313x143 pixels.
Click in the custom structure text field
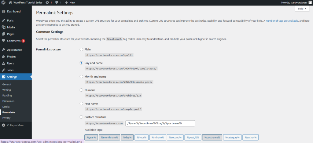click(x=160, y=123)
